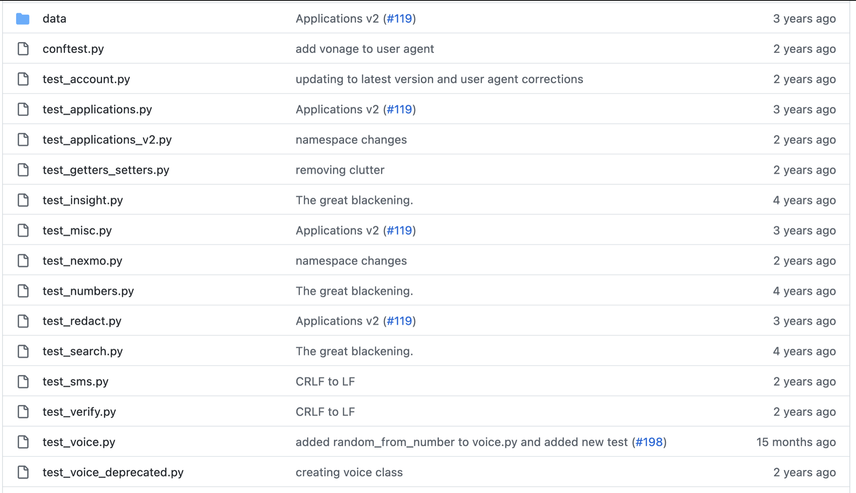Open 'The great blackening.' commit for test_insight.py
Image resolution: width=856 pixels, height=493 pixels.
click(354, 200)
